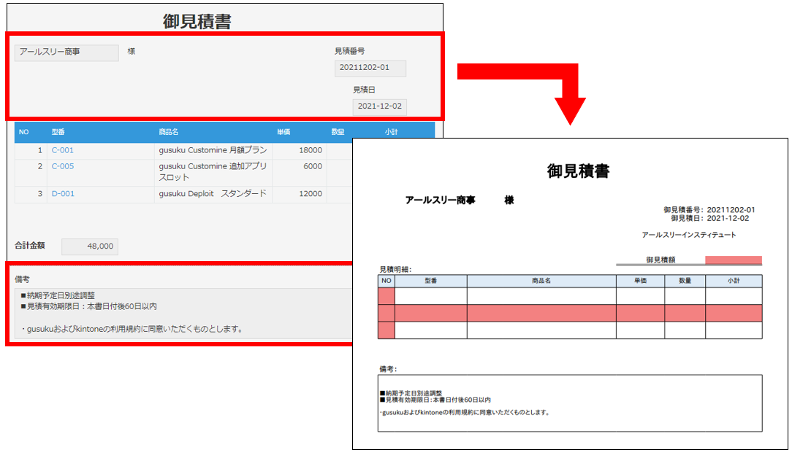This screenshot has height=455, width=792.
Task: Select product name gusuku Deploit スタンダード
Action: 212,193
